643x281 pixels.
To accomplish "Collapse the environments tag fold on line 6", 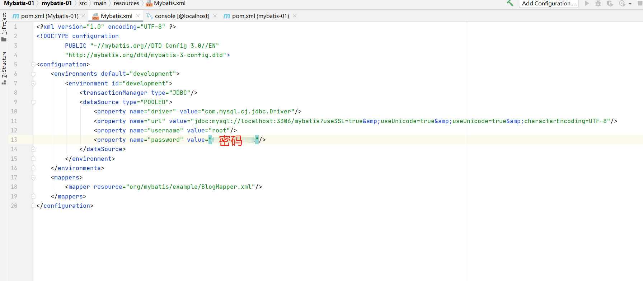I will [33, 74].
